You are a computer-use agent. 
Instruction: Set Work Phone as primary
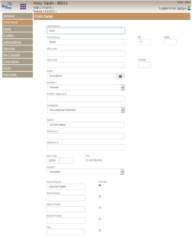click(x=100, y=197)
